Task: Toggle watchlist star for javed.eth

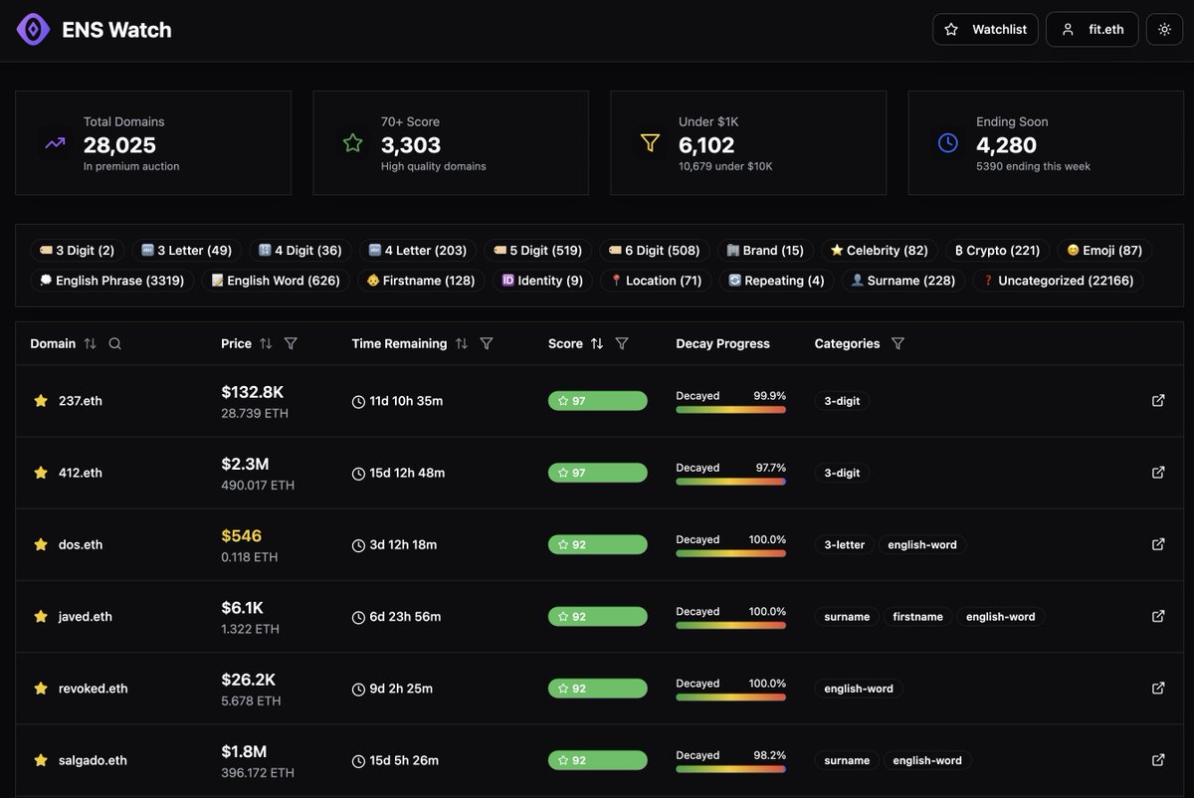Action: pos(41,617)
